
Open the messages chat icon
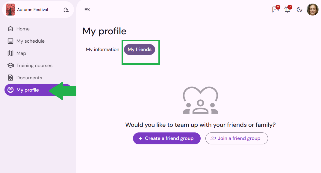click(275, 9)
